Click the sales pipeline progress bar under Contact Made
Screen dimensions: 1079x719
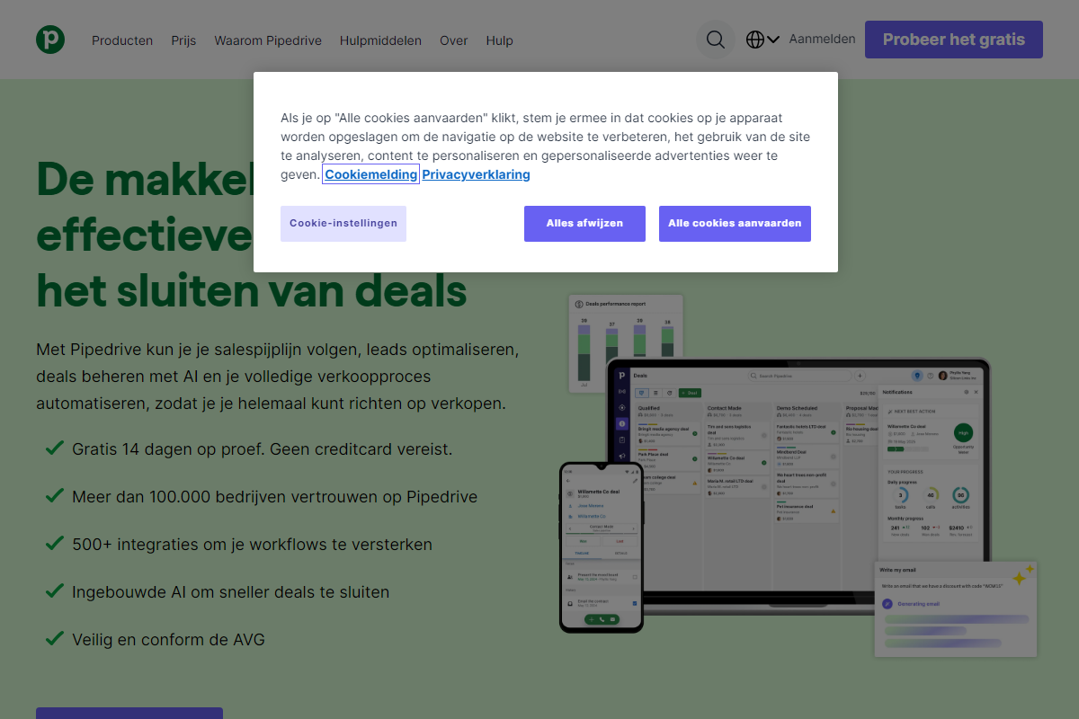pos(602,534)
